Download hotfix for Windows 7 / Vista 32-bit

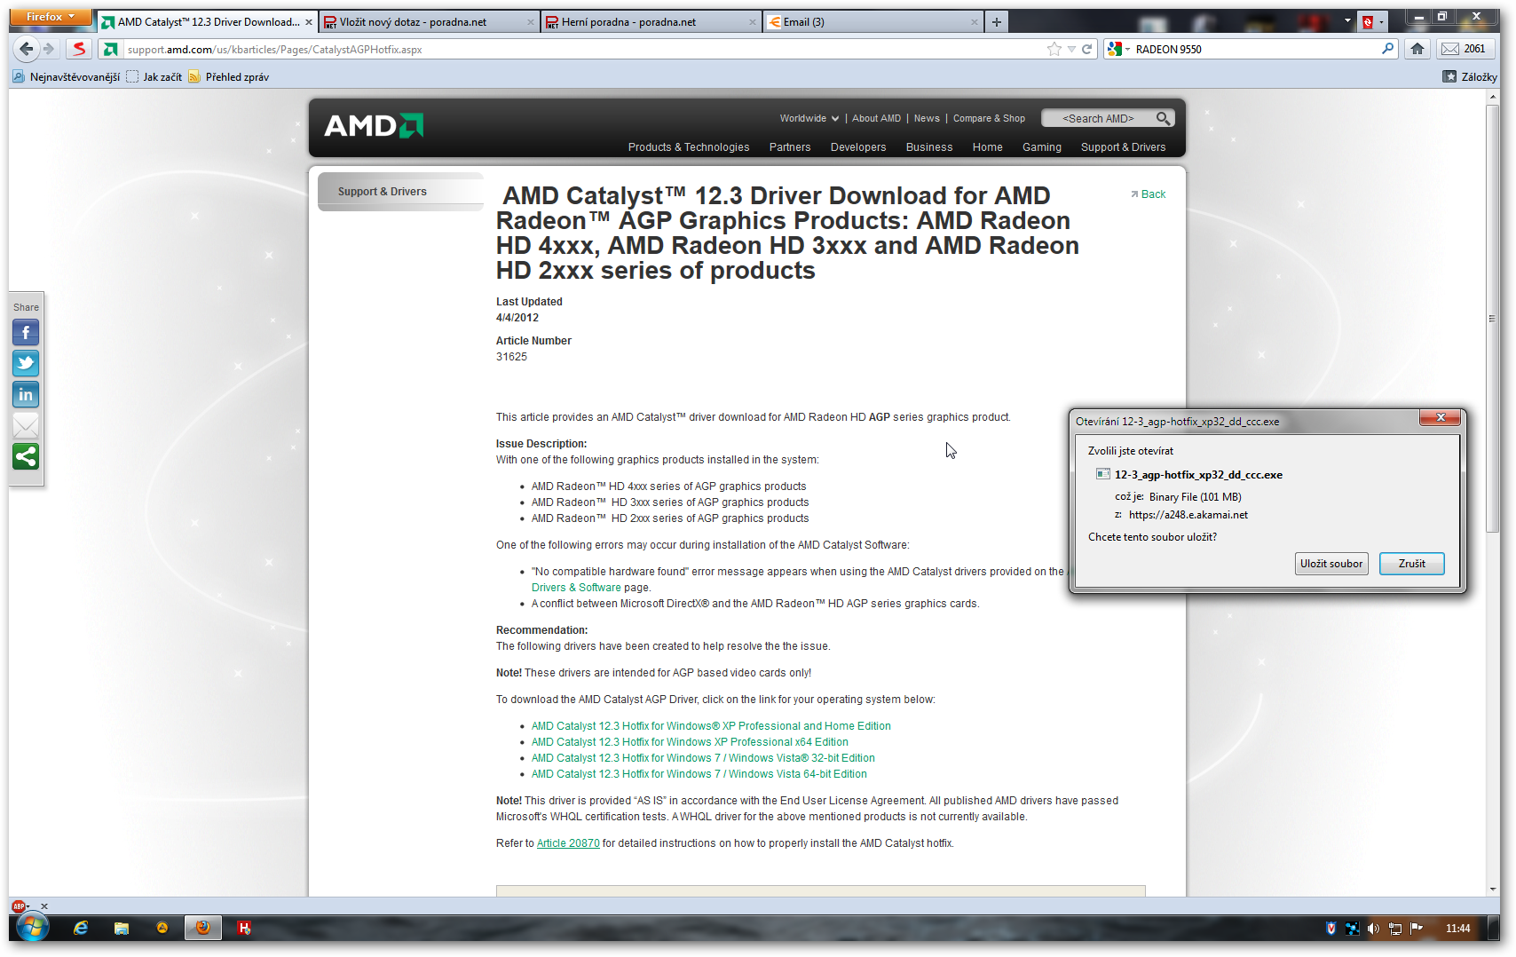coord(703,758)
